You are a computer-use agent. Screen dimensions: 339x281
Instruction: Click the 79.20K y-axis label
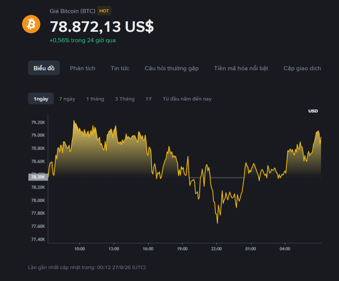(x=38, y=123)
